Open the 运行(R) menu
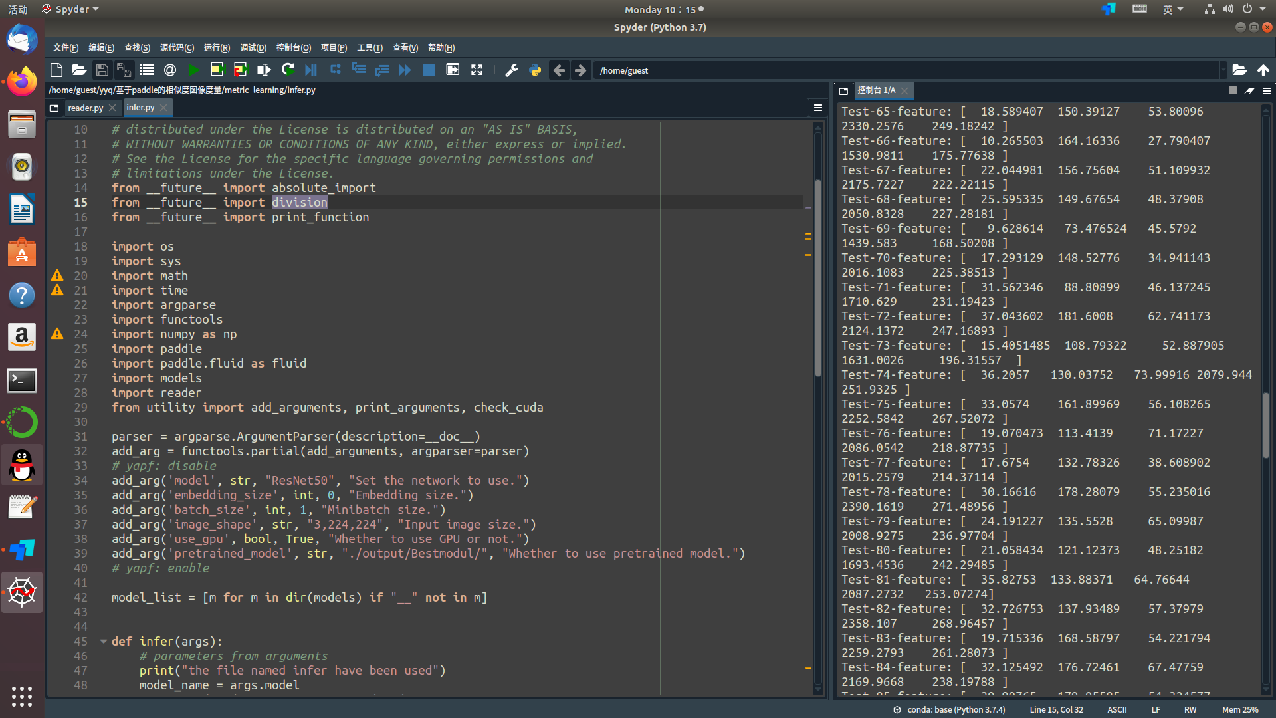The image size is (1276, 718). pyautogui.click(x=217, y=48)
